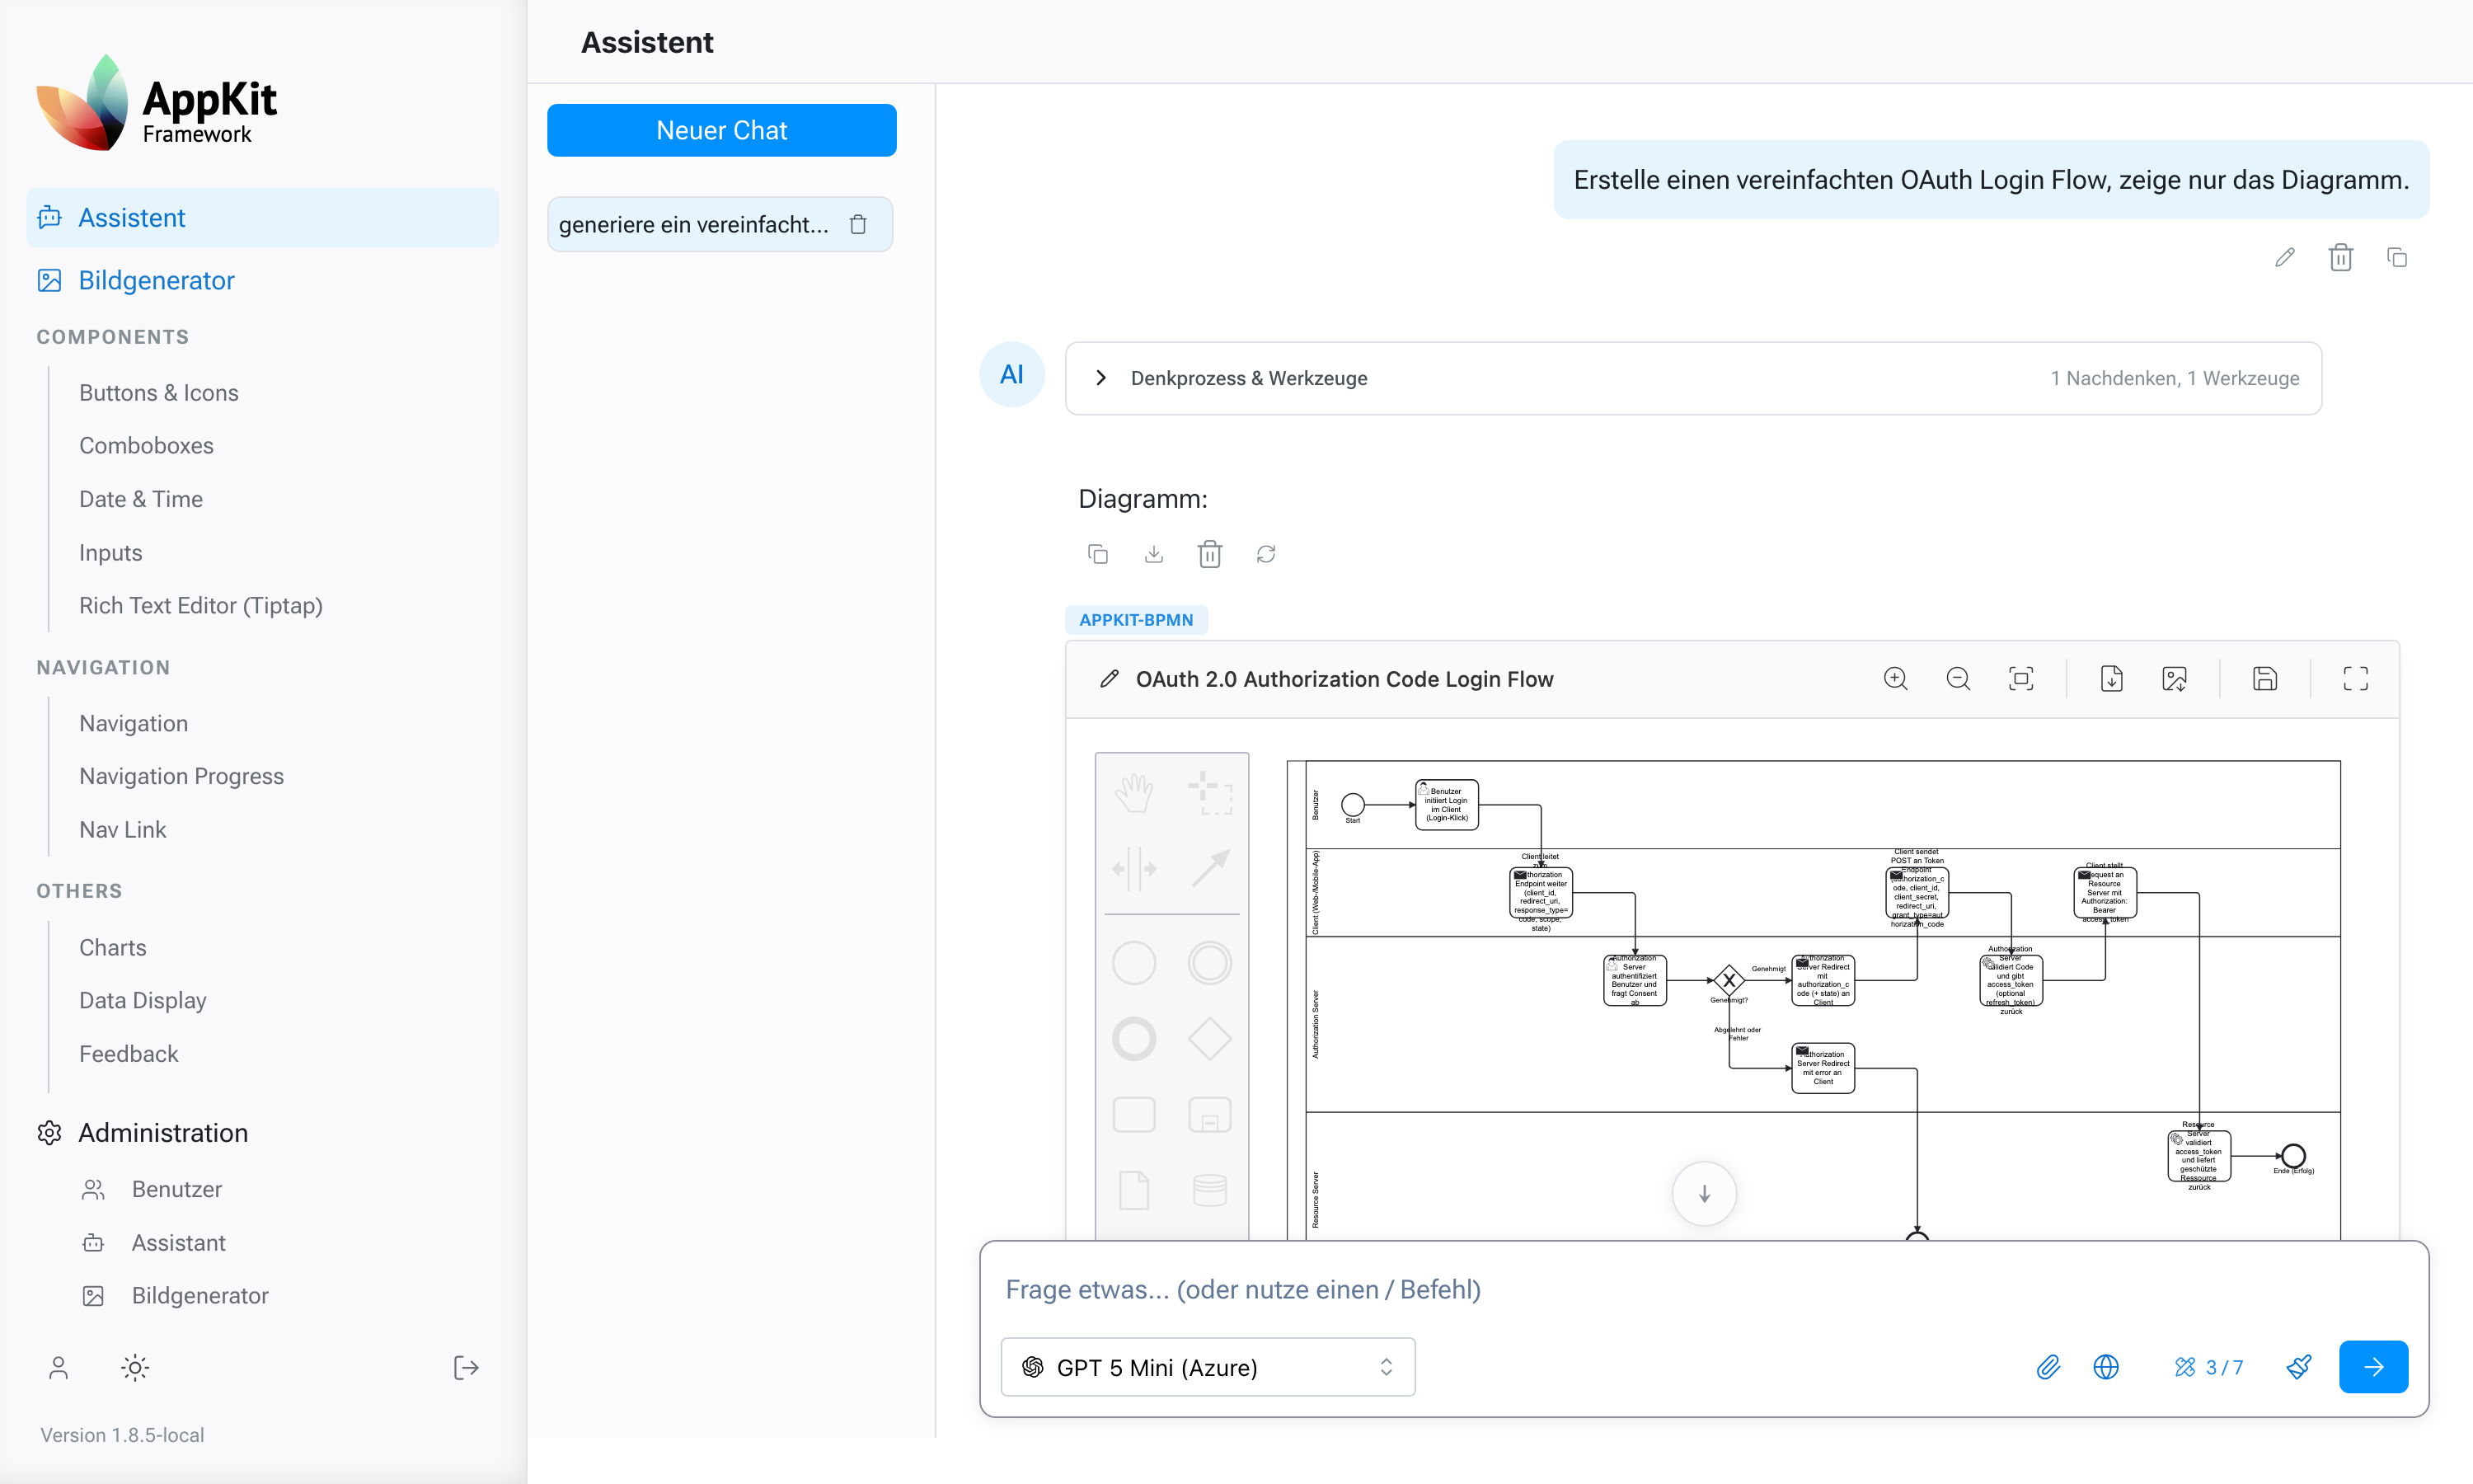Open Rich Text Editor (Tiptap) page
The image size is (2473, 1484).
pos(201,605)
